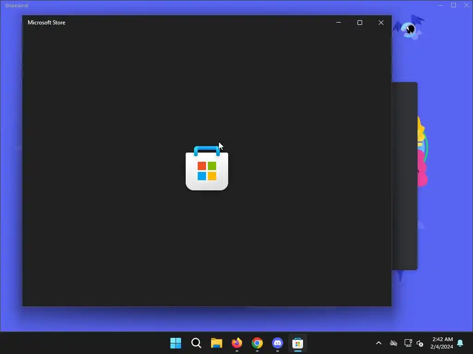Switch to Google Chrome in taskbar
This screenshot has height=354, width=473.
pyautogui.click(x=257, y=343)
